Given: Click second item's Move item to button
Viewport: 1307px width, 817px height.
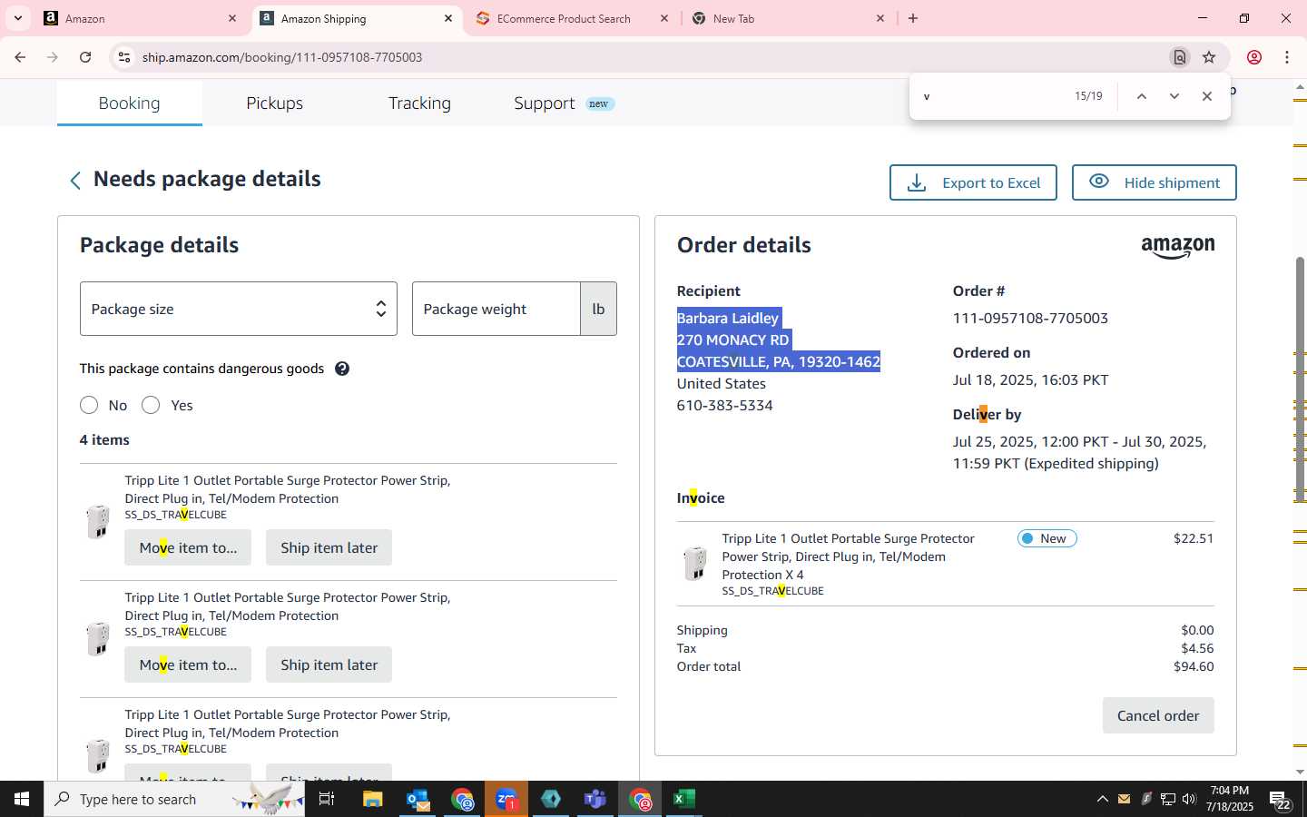Looking at the screenshot, I should coord(188,664).
